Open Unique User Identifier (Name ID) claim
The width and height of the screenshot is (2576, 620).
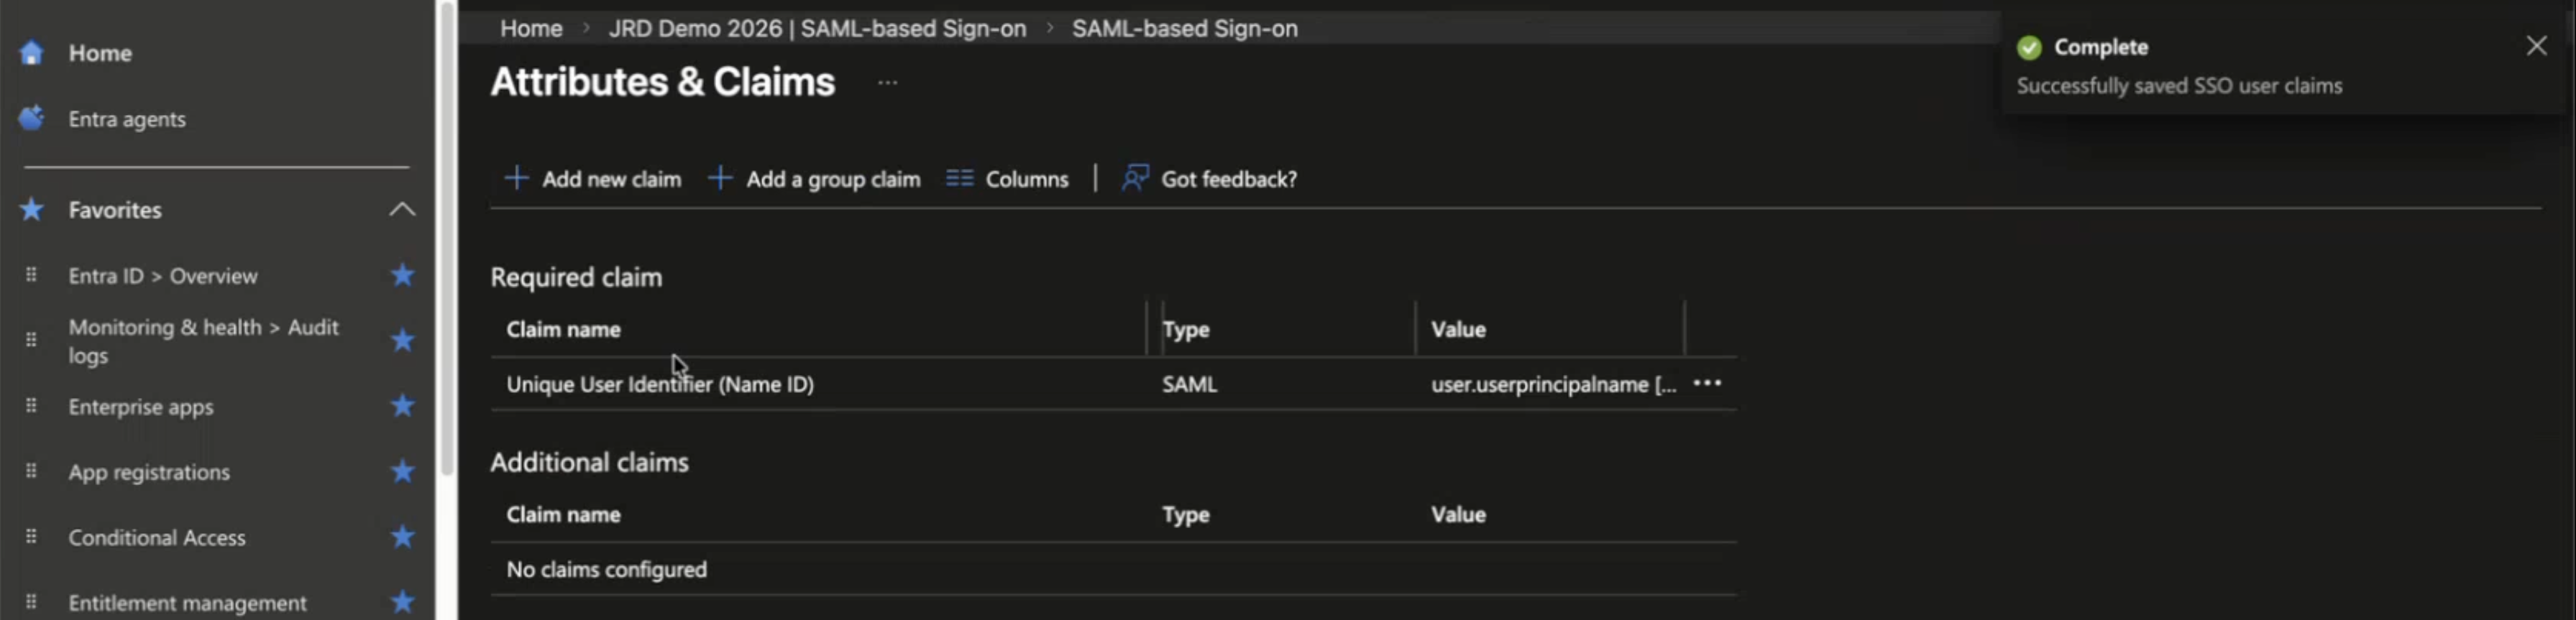(x=659, y=384)
